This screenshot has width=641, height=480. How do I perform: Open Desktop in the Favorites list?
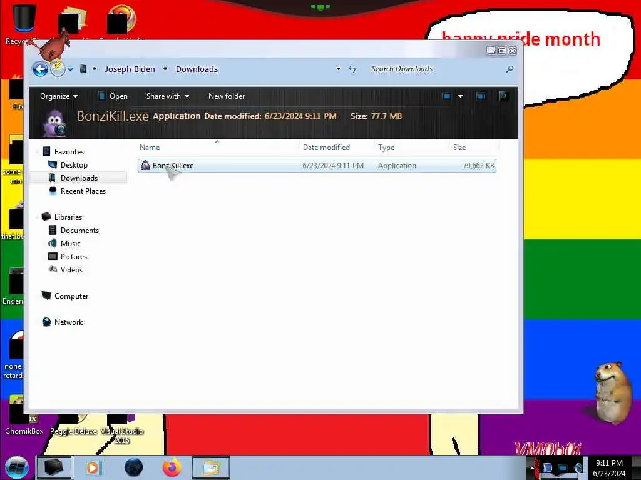74,165
